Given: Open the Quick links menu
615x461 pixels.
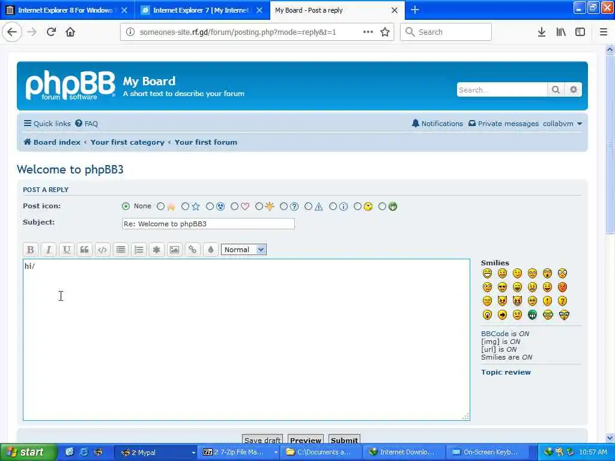Looking at the screenshot, I should [x=47, y=124].
